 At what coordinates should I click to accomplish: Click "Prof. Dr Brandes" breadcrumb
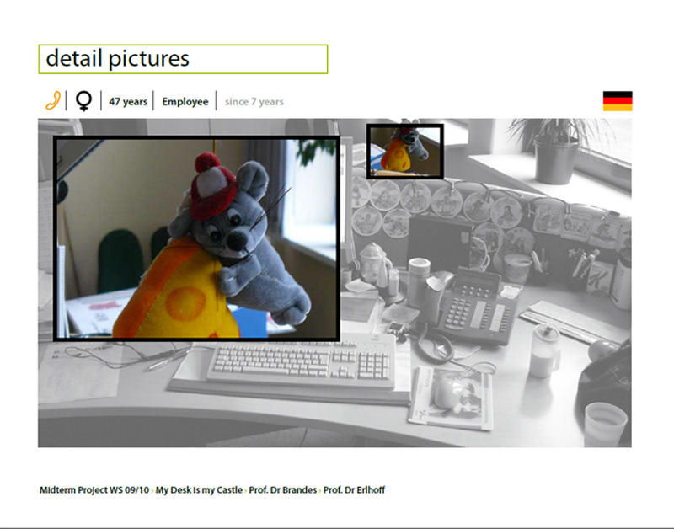click(x=282, y=490)
